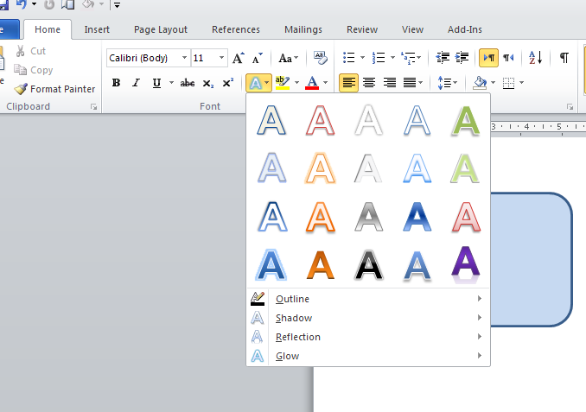Viewport: 586px width, 412px height.
Task: Open the Calibri (Body) font name dropdown
Action: click(x=184, y=58)
